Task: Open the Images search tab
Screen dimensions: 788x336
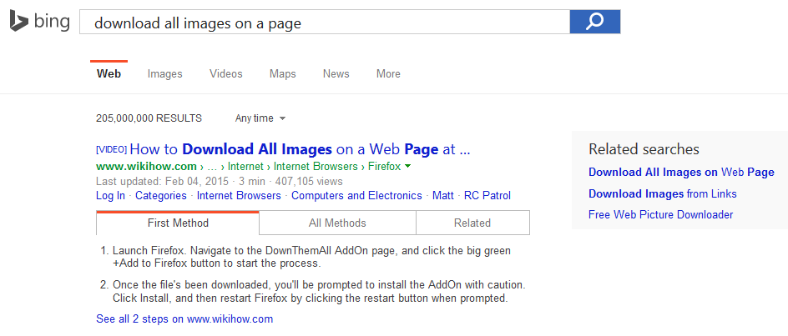Action: (x=164, y=74)
